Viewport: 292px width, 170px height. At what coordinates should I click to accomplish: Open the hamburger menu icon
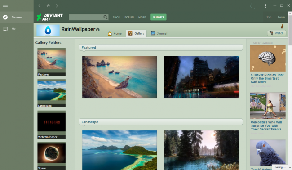point(5,5)
